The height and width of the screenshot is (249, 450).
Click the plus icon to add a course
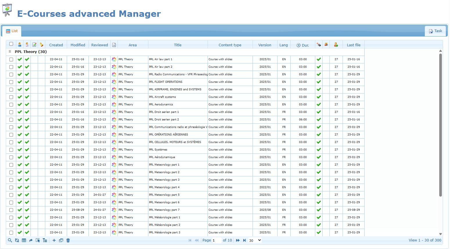[x=54, y=240]
